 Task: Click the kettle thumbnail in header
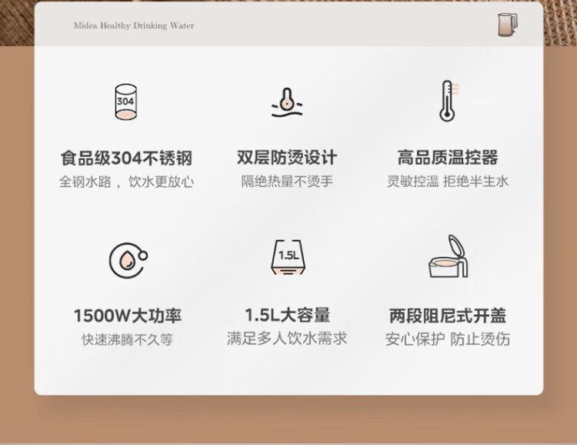click(x=508, y=25)
